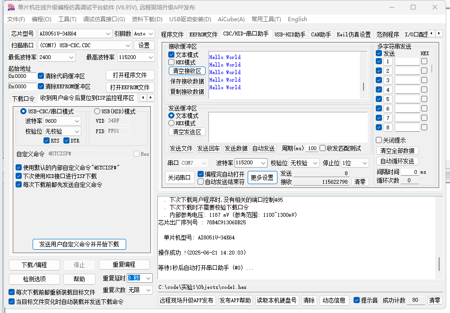Viewport: 450px width, 313px height.
Task: Open the 最高波特率 115200 dropdown
Action: [x=151, y=57]
